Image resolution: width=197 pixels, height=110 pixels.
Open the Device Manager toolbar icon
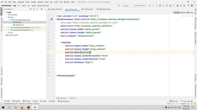pos(181,5)
